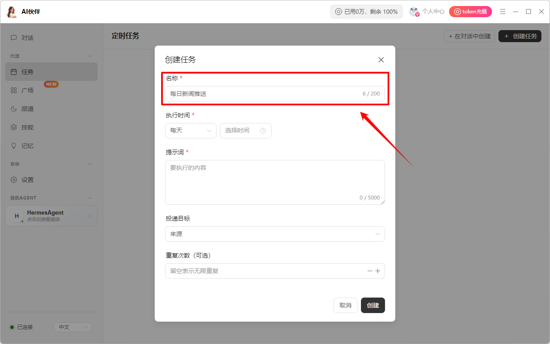
Task: Collapse the 代理 sidebar section
Action: 90,56
